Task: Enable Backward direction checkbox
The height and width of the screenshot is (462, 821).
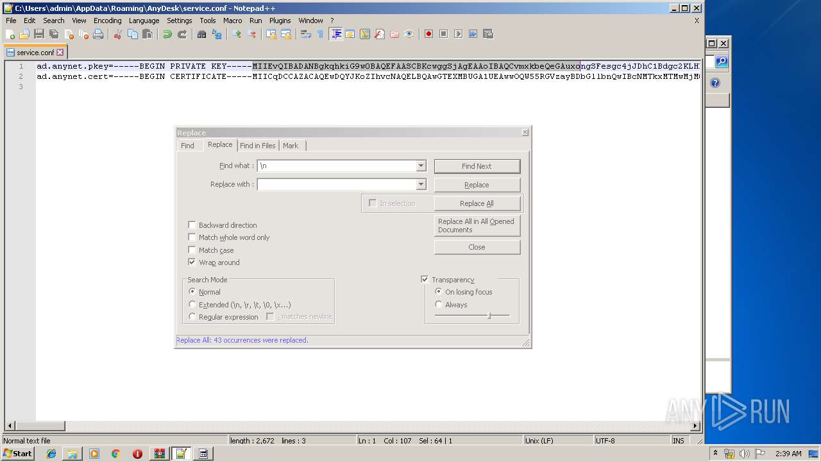Action: click(x=192, y=225)
